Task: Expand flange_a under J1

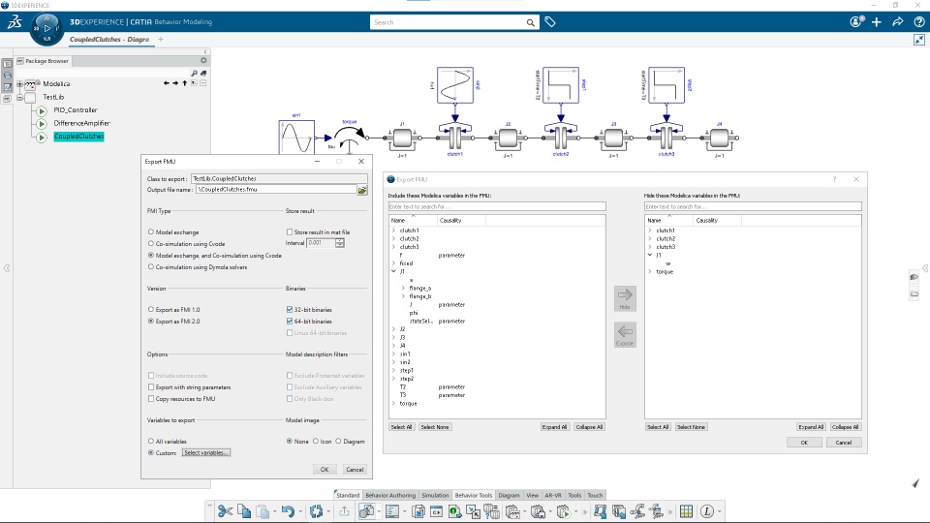Action: (403, 289)
